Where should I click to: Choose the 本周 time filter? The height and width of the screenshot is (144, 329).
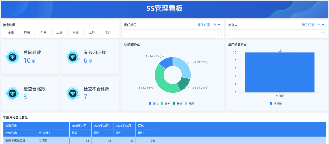76,33
